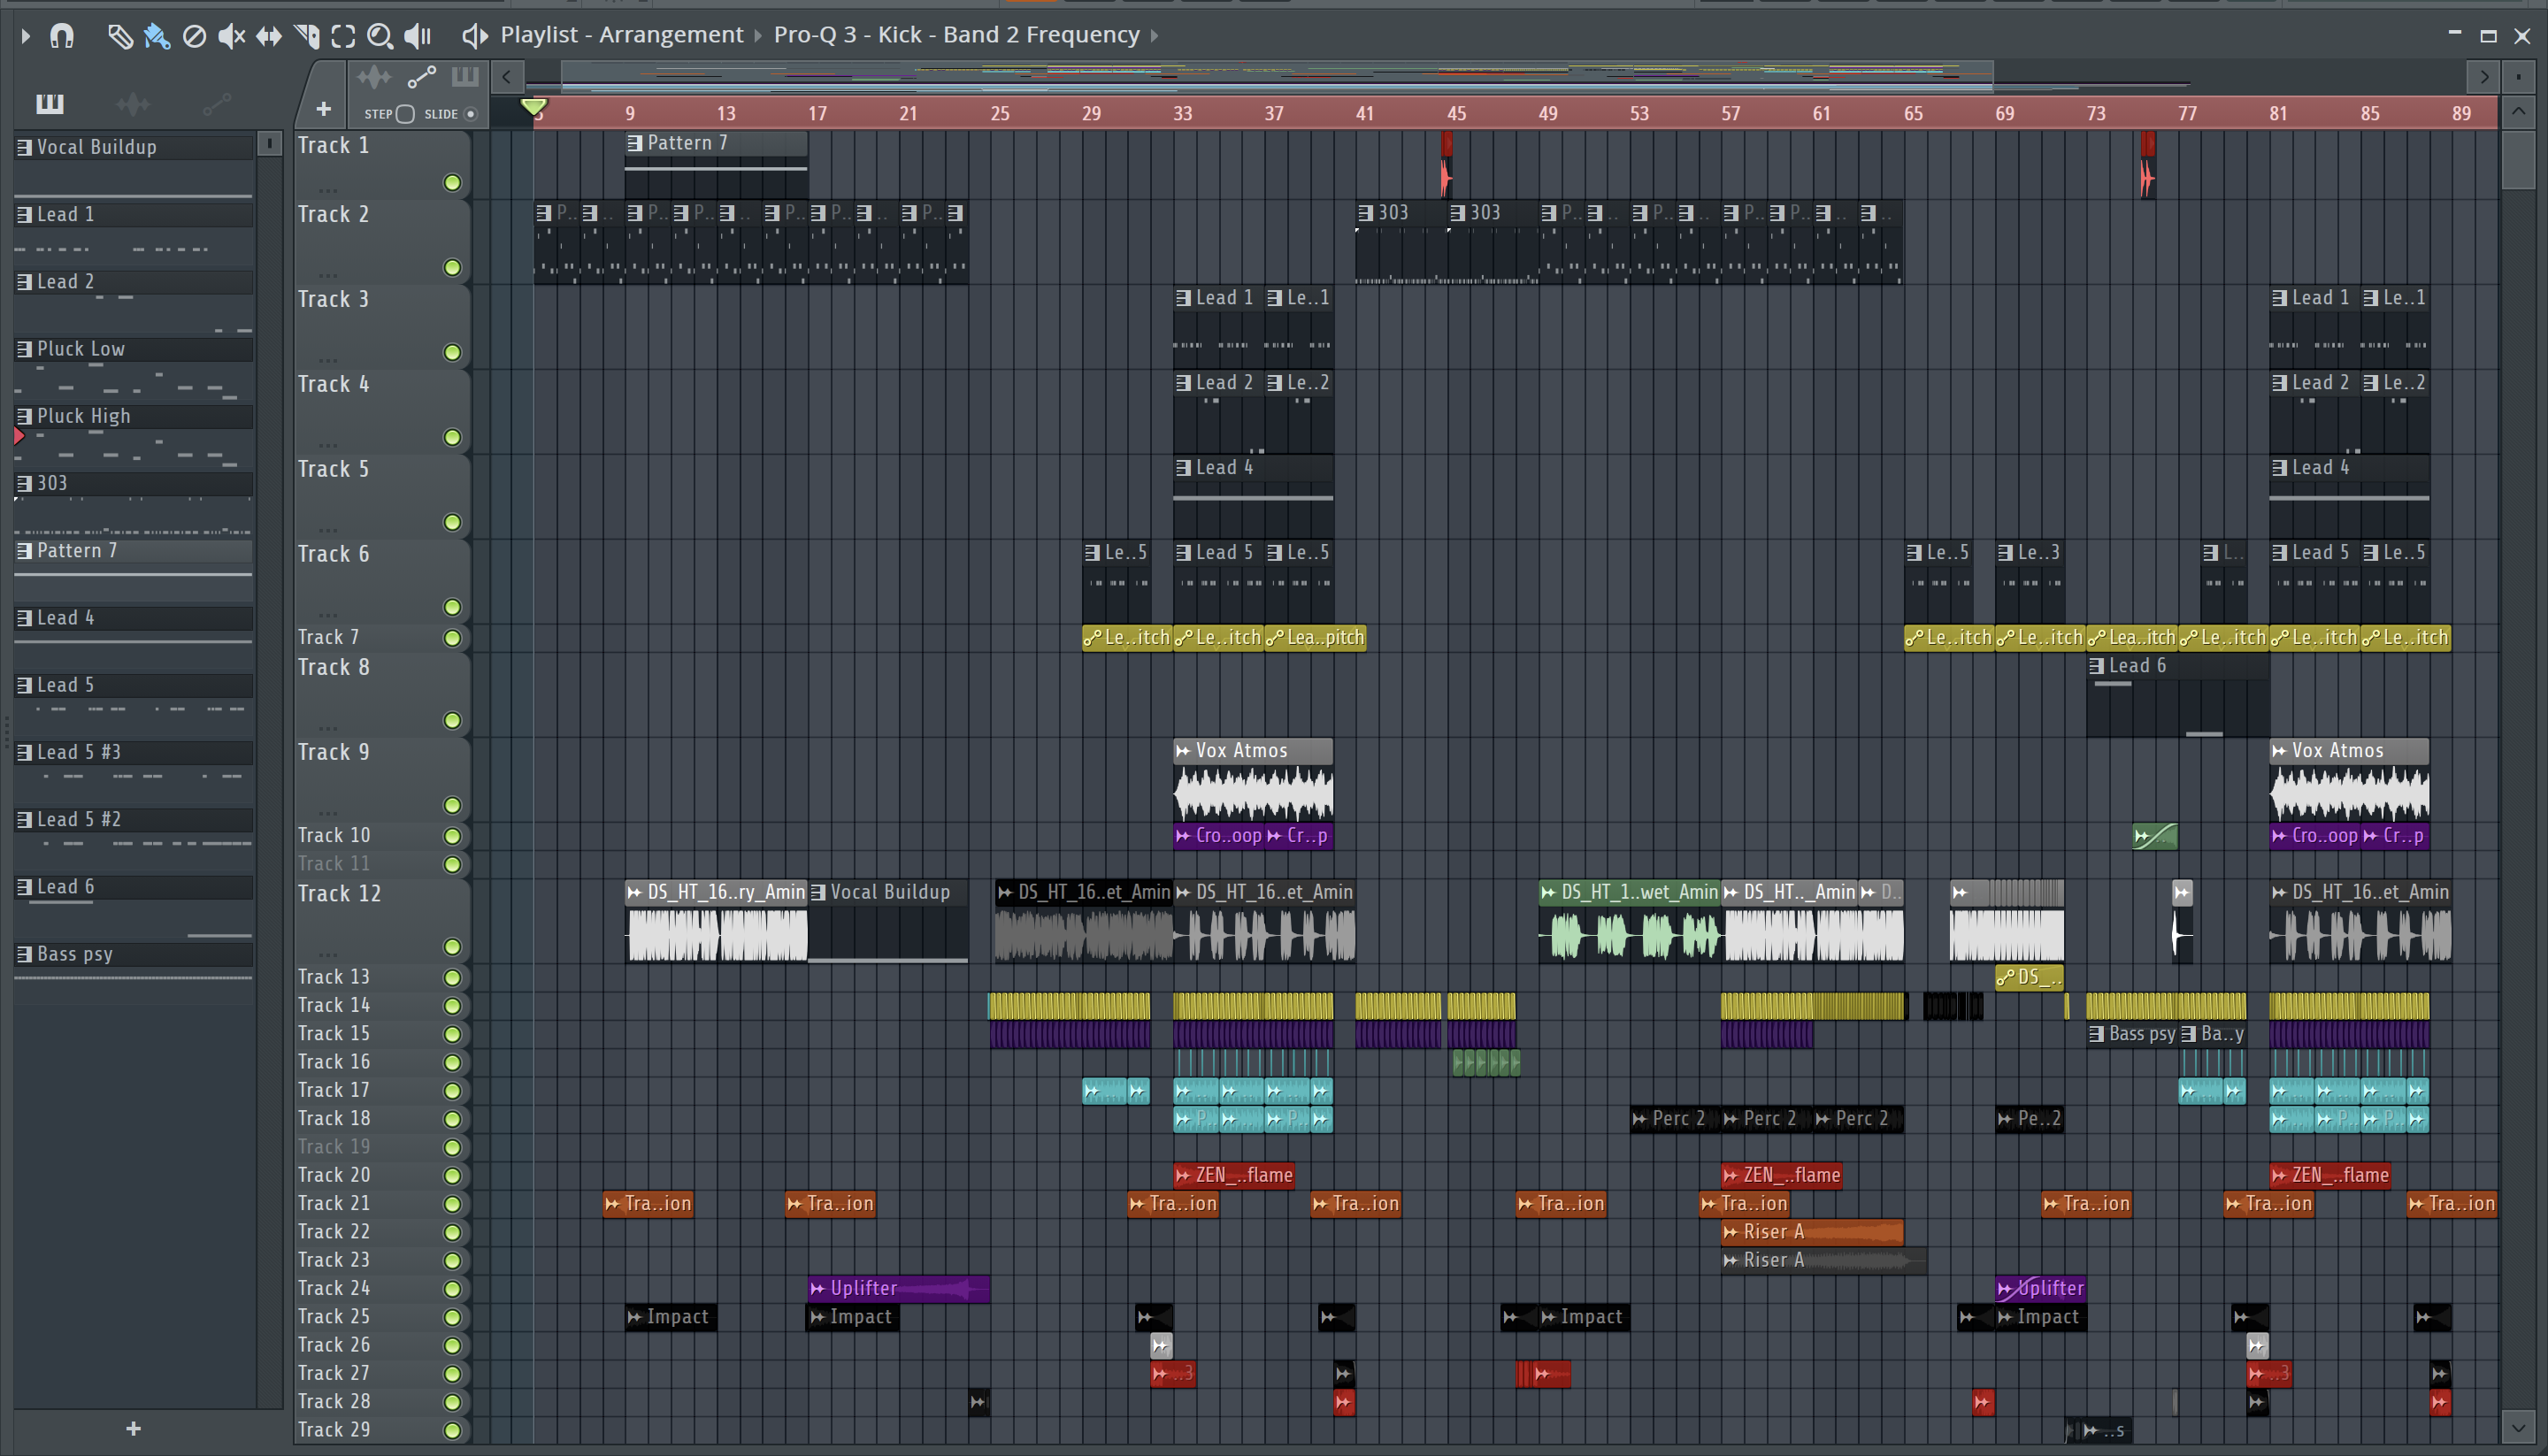Click the red audio clip on Track 1 near bar 45

pos(1446,165)
